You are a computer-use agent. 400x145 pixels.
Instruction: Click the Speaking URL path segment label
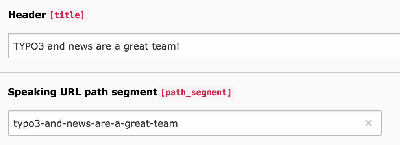pos(83,92)
